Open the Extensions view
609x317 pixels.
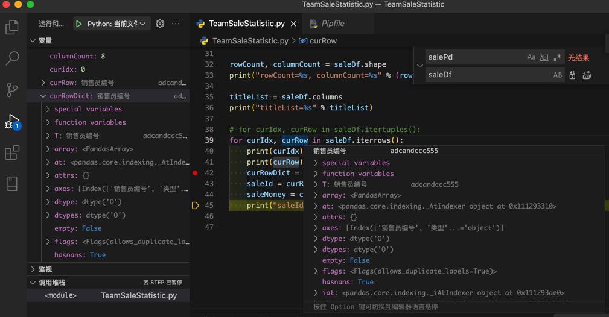coord(12,152)
